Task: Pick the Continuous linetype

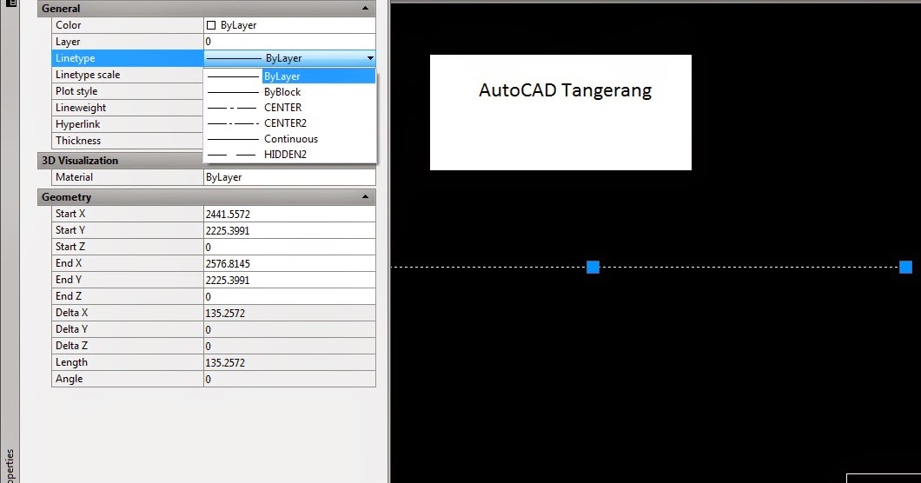Action: pos(289,139)
